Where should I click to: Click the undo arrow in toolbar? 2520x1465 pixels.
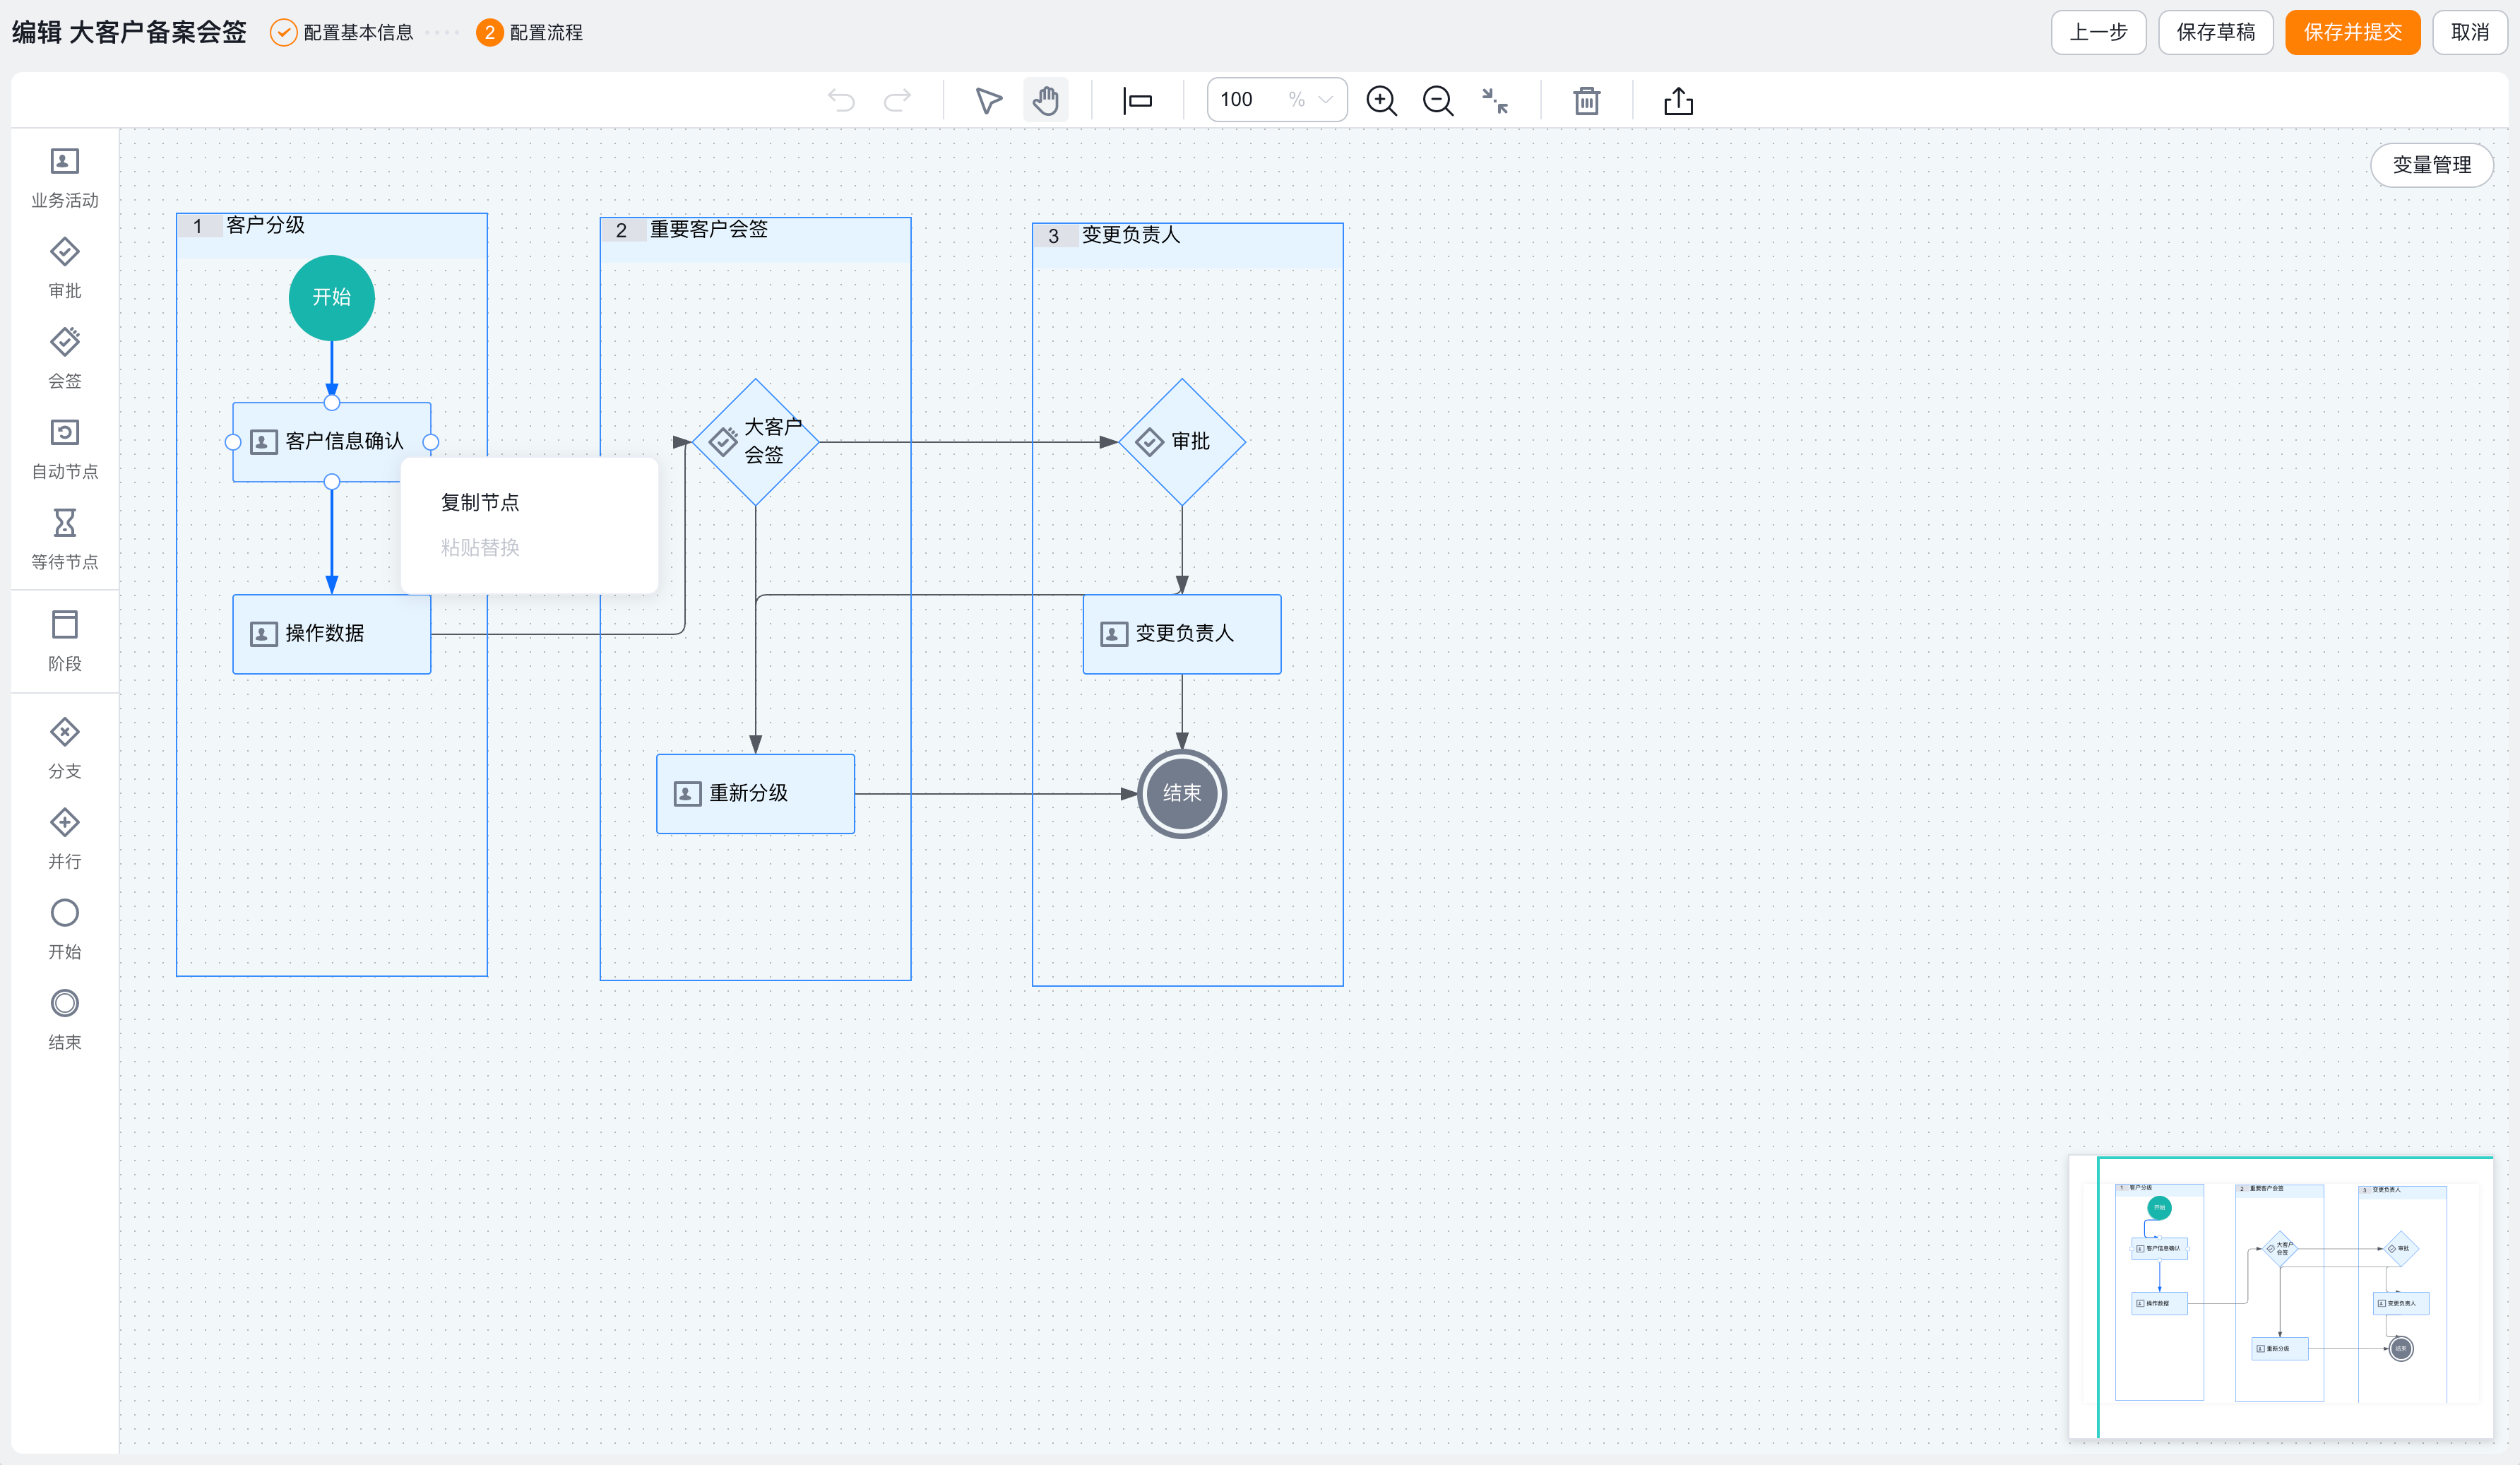pyautogui.click(x=842, y=100)
